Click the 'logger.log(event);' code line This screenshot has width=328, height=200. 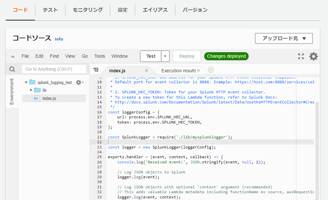click(138, 177)
